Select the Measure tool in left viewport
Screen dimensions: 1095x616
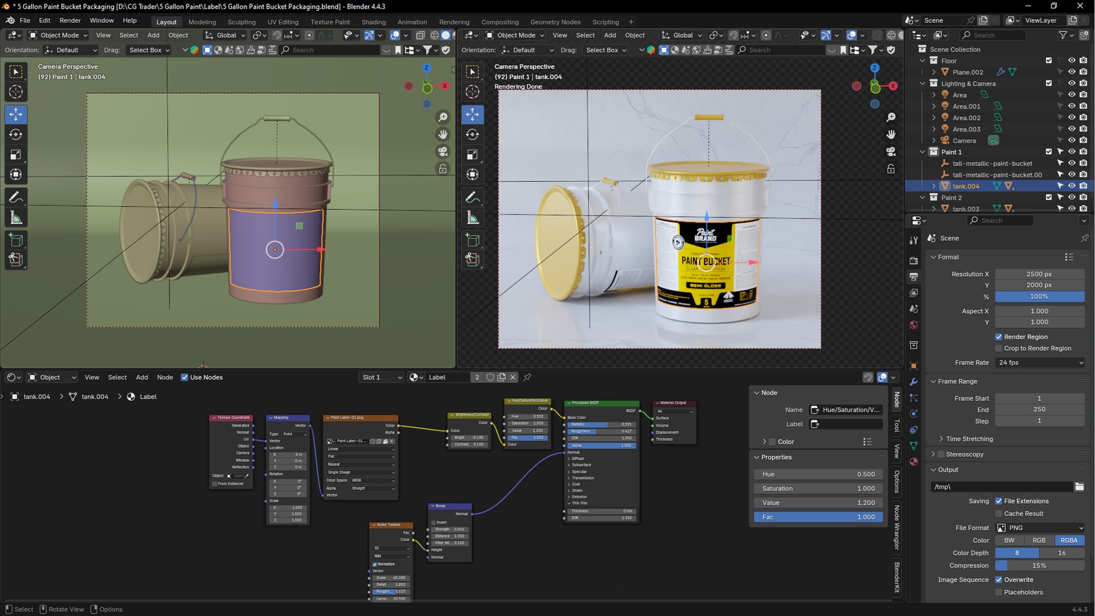point(16,217)
